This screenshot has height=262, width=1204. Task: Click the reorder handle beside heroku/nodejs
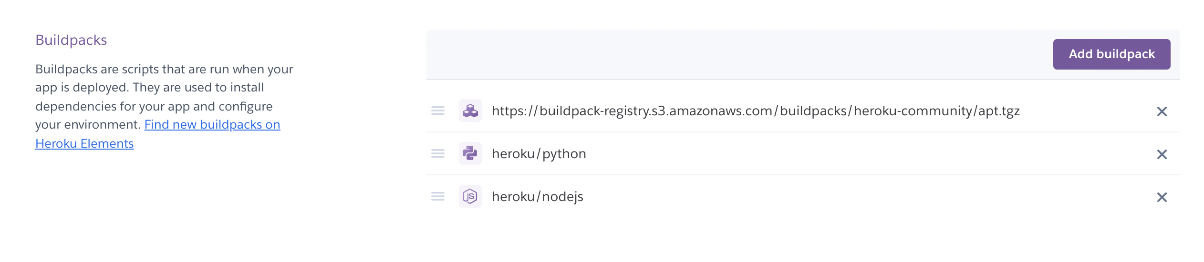[x=438, y=196]
